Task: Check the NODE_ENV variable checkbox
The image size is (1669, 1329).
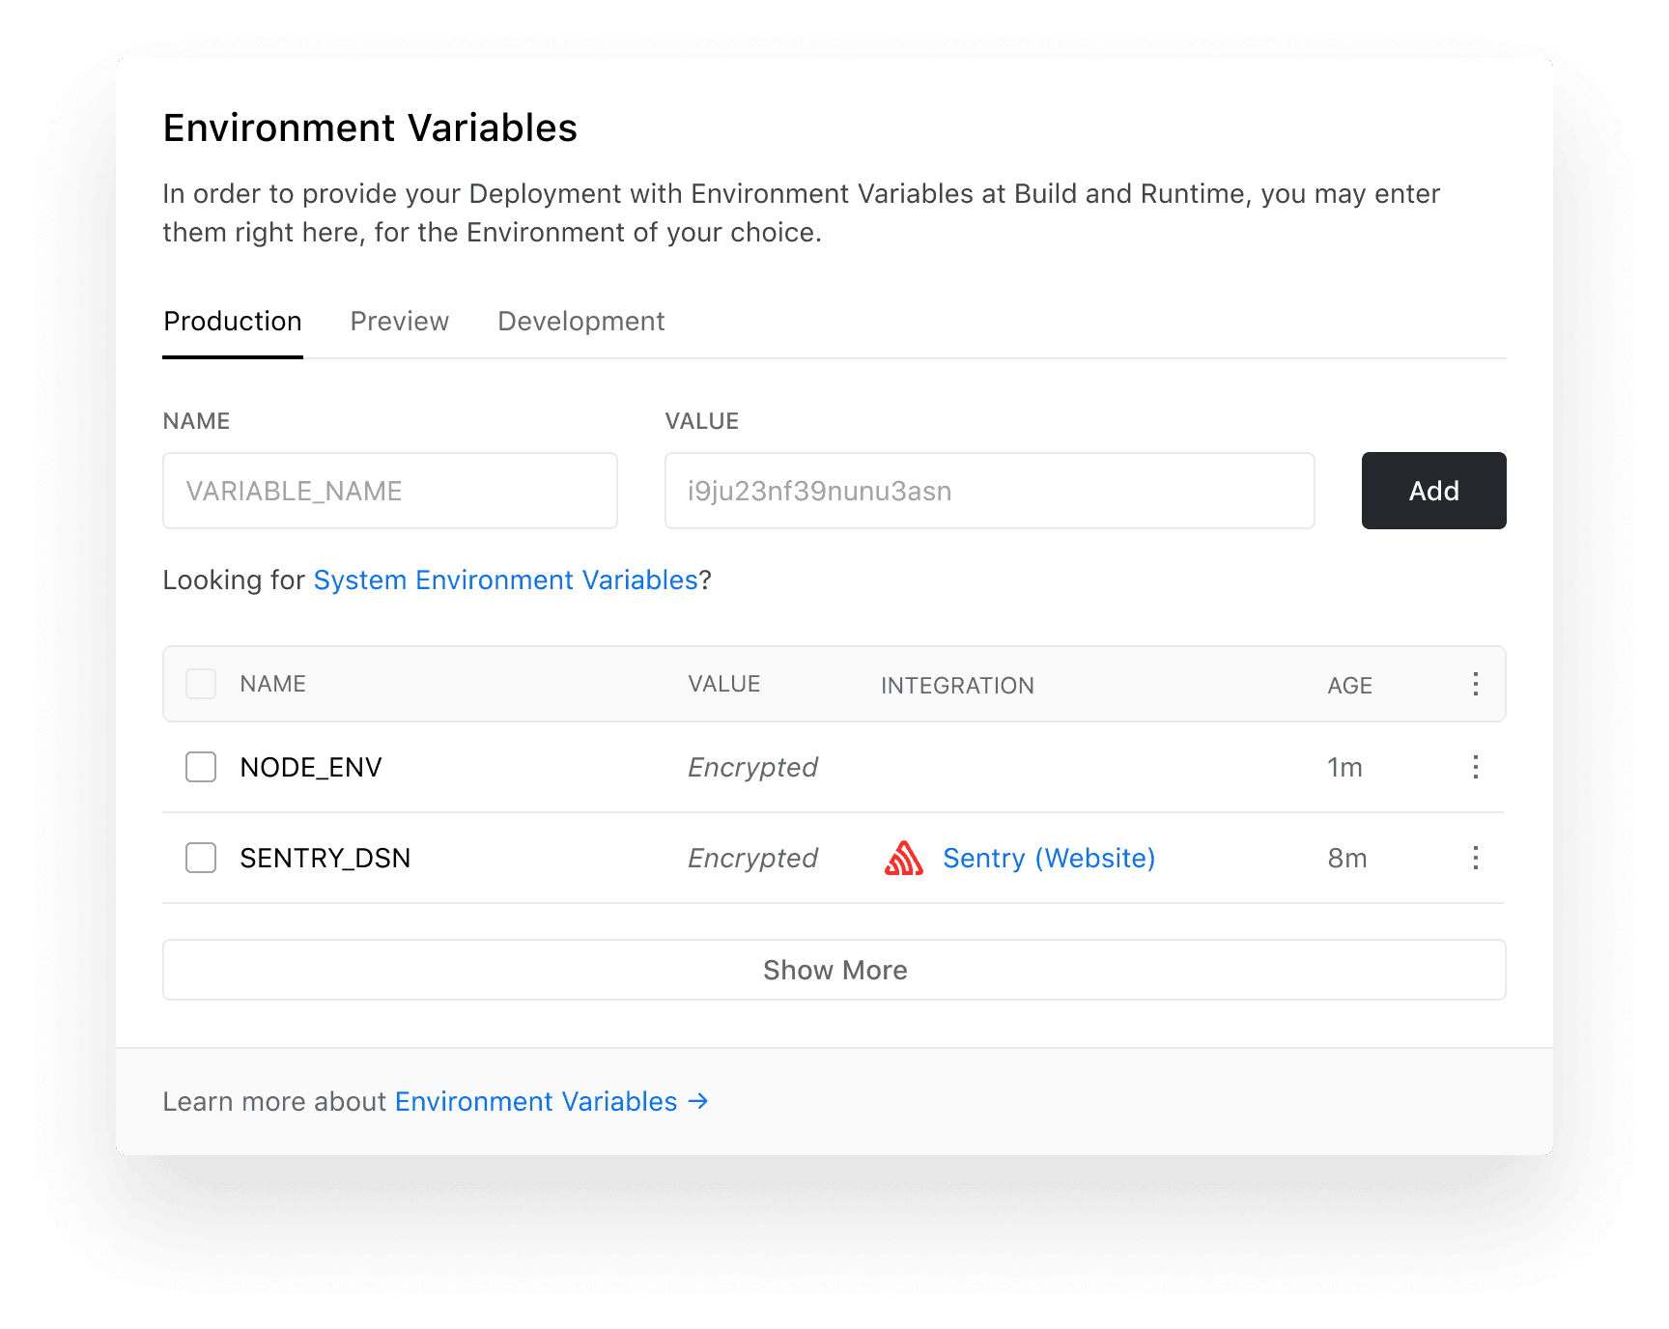Action: 201,767
